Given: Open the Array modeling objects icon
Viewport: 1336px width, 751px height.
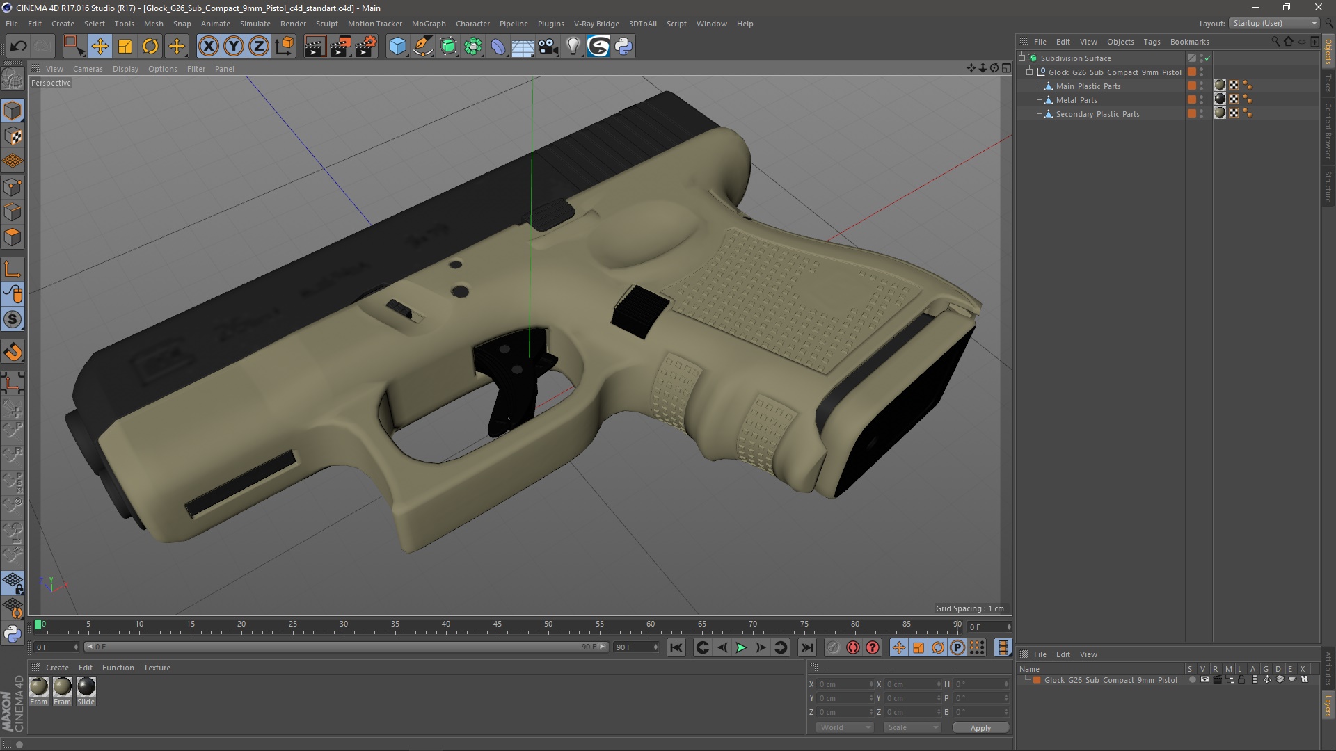Looking at the screenshot, I should point(473,47).
